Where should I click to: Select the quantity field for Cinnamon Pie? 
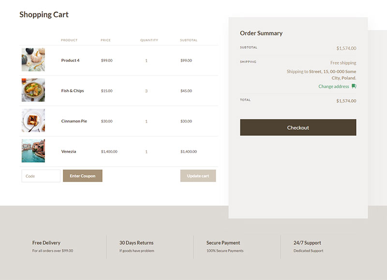[x=147, y=121]
